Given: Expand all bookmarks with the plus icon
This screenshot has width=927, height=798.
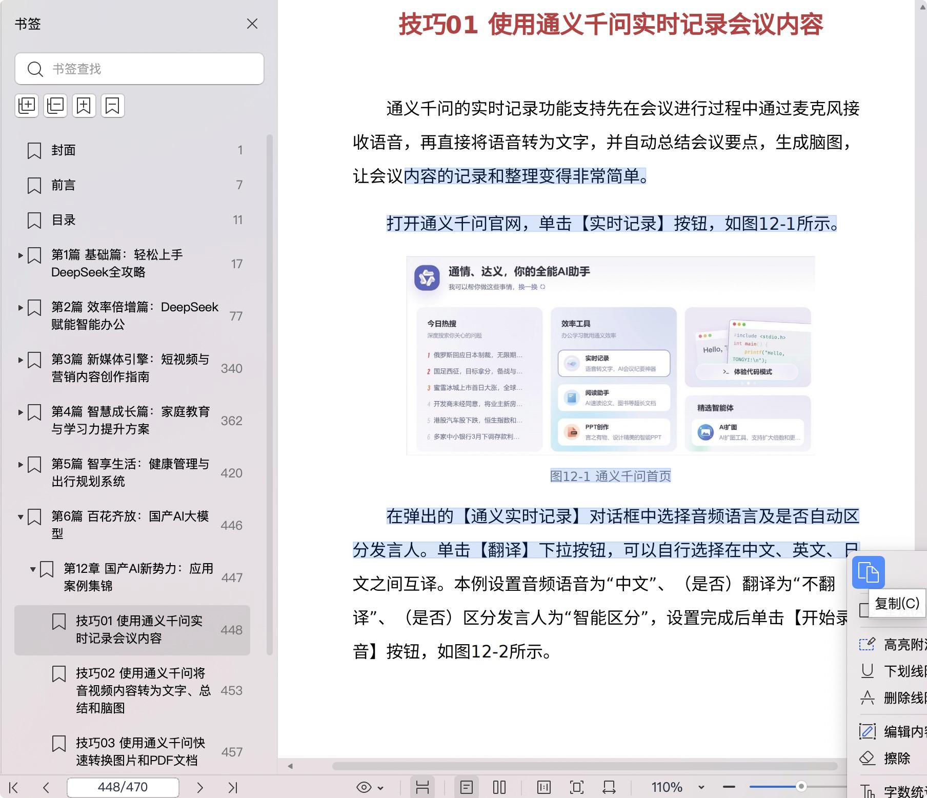Looking at the screenshot, I should pos(27,106).
